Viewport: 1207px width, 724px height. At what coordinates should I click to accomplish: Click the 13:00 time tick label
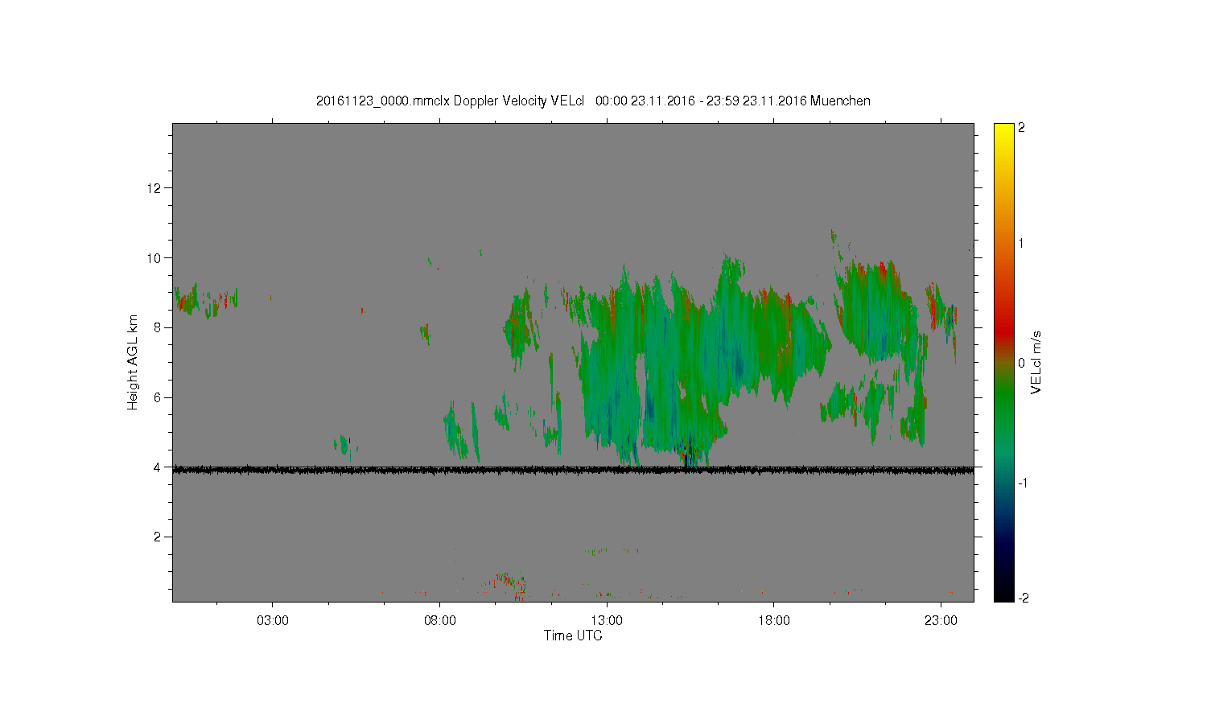click(607, 621)
